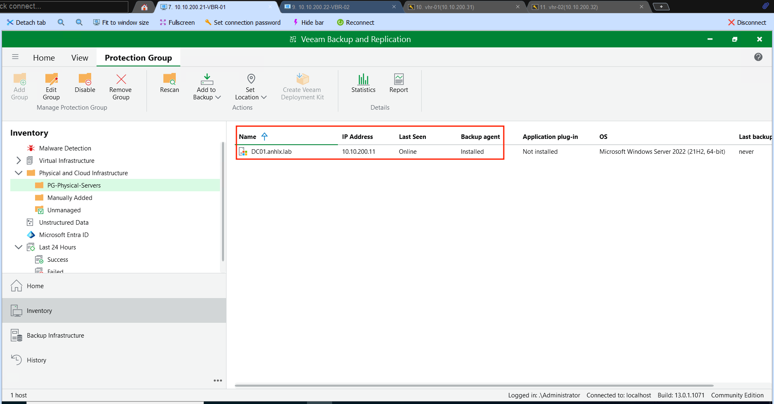The image size is (774, 404).
Task: Click the Add Group icon
Action: click(20, 79)
